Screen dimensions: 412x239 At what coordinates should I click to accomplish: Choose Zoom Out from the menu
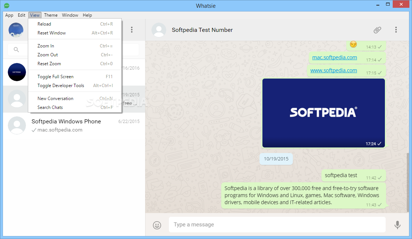coord(75,55)
